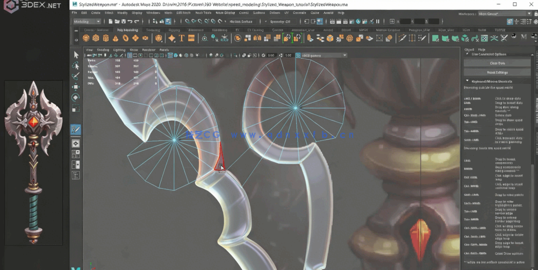538x270 pixels.
Task: Collapse Keyboard/Mouse Shortcuts section
Action: point(467,81)
